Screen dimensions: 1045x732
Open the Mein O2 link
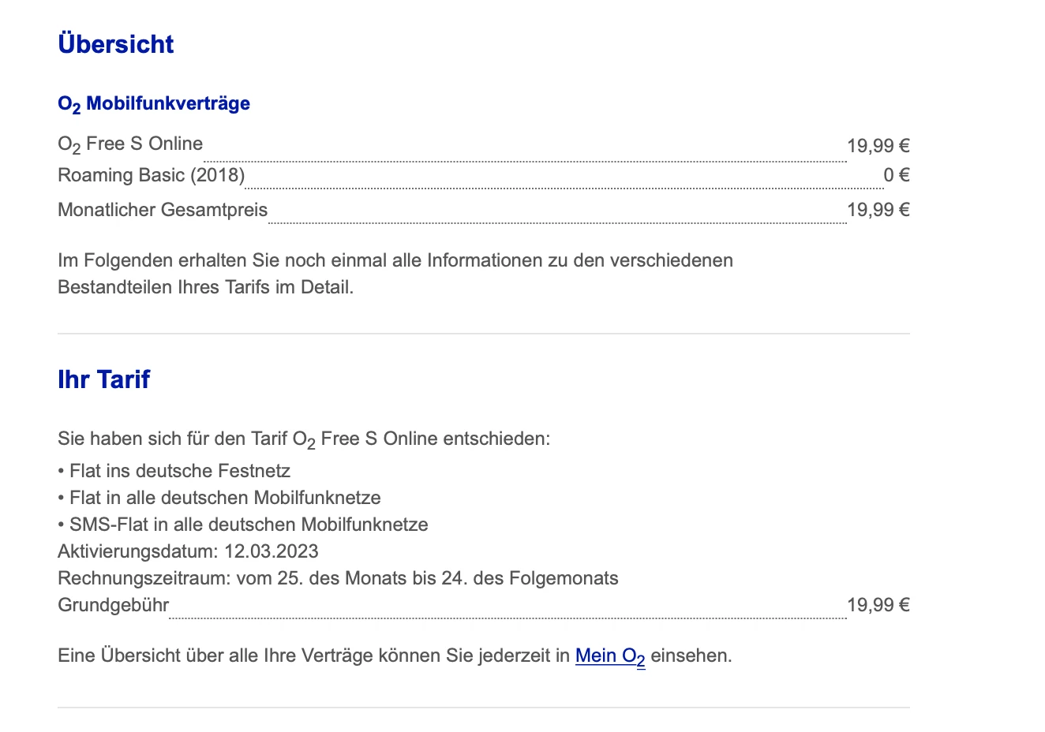[610, 656]
